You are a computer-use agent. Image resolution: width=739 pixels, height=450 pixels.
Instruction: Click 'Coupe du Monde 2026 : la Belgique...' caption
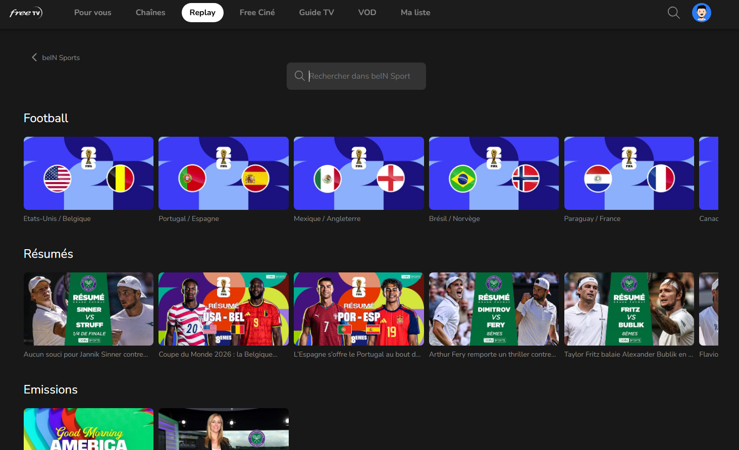click(x=218, y=354)
